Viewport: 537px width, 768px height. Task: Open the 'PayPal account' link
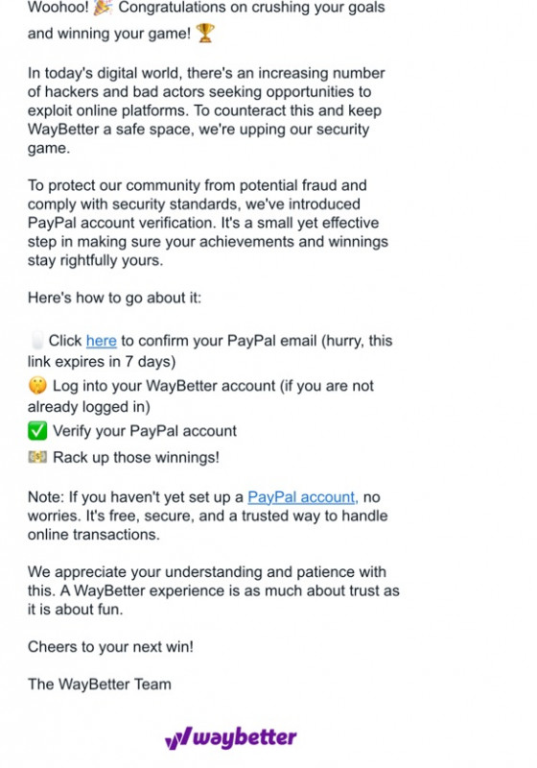303,497
